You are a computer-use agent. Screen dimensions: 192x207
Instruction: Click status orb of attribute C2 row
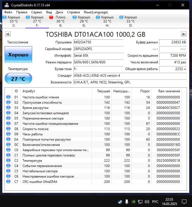(8, 160)
